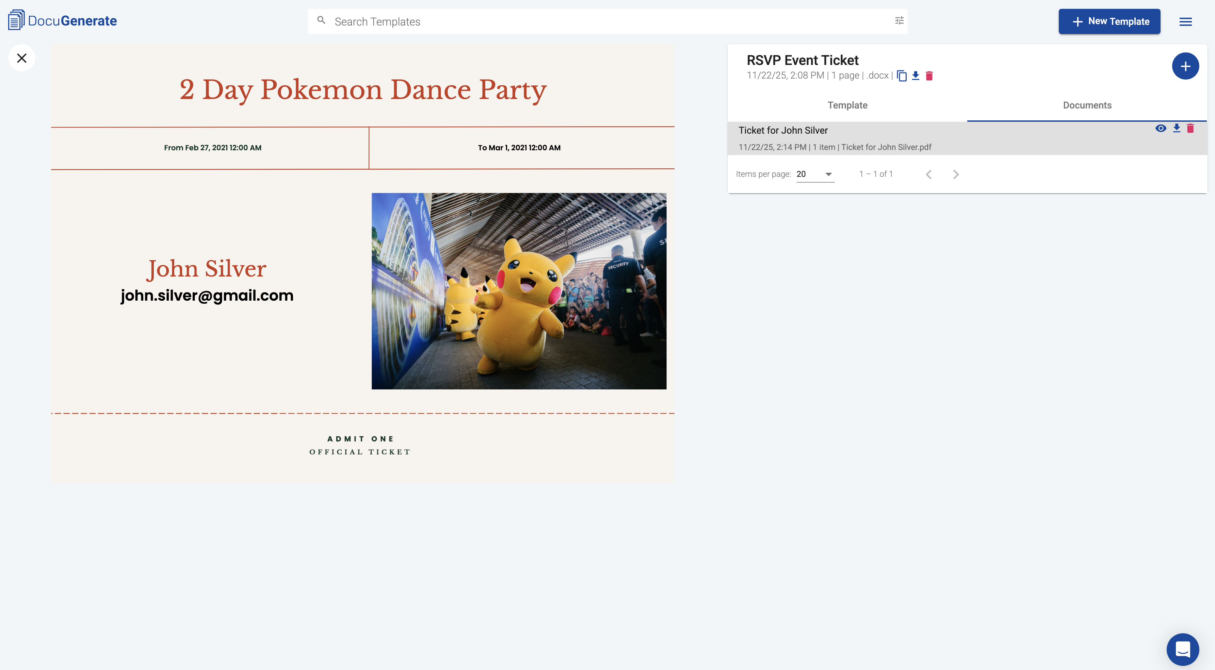
Task: Download the RSVP Event Ticket template file
Action: pos(916,76)
